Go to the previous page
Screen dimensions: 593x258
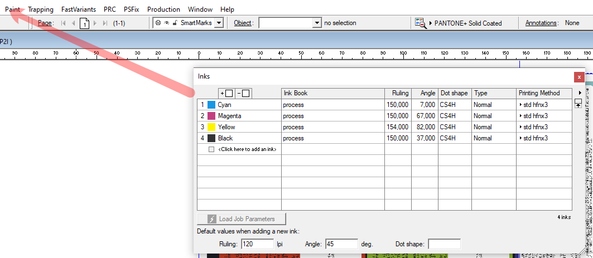tap(74, 23)
